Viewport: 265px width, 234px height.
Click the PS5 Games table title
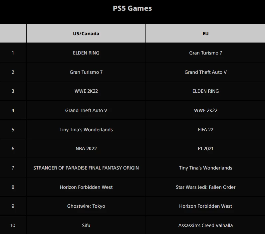tap(132, 8)
